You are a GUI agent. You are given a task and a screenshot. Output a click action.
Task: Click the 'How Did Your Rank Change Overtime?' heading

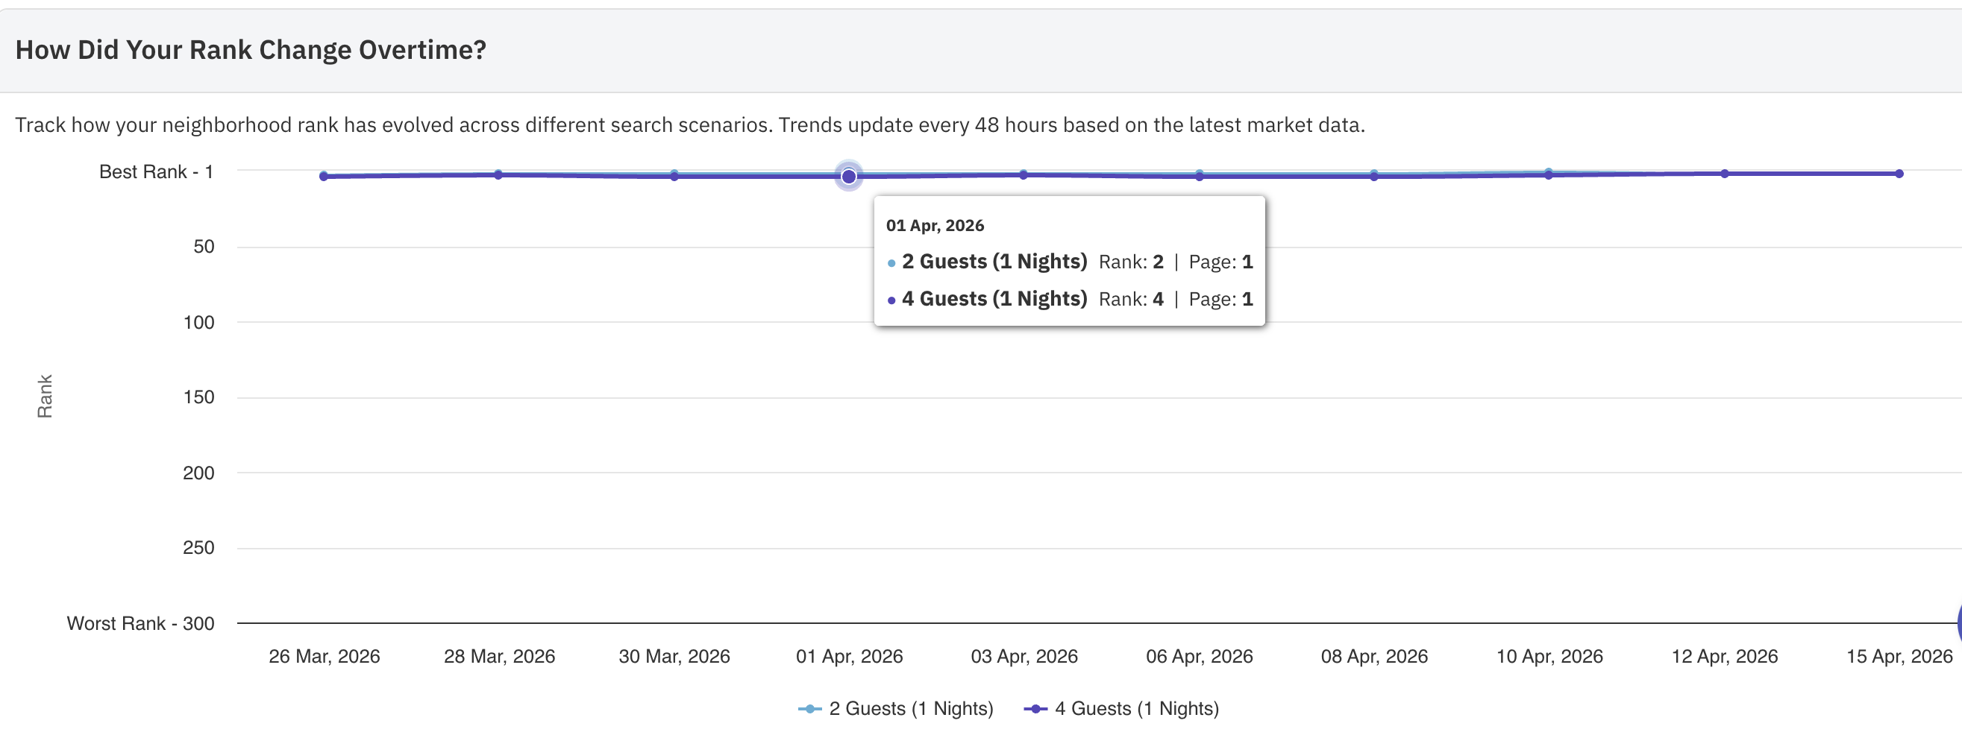coord(251,50)
